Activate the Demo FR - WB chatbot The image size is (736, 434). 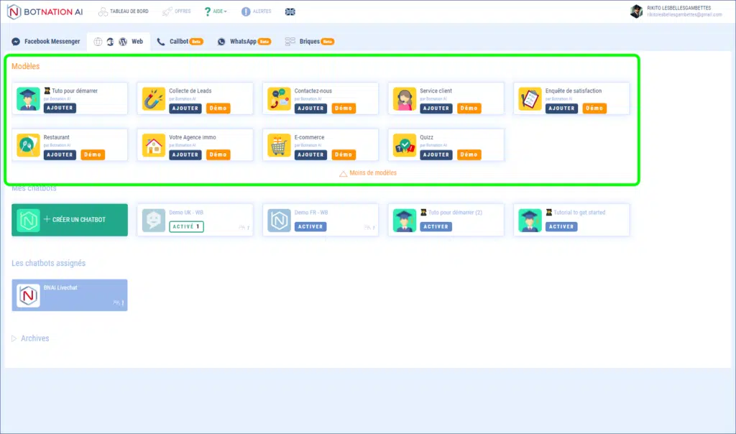[x=310, y=226]
